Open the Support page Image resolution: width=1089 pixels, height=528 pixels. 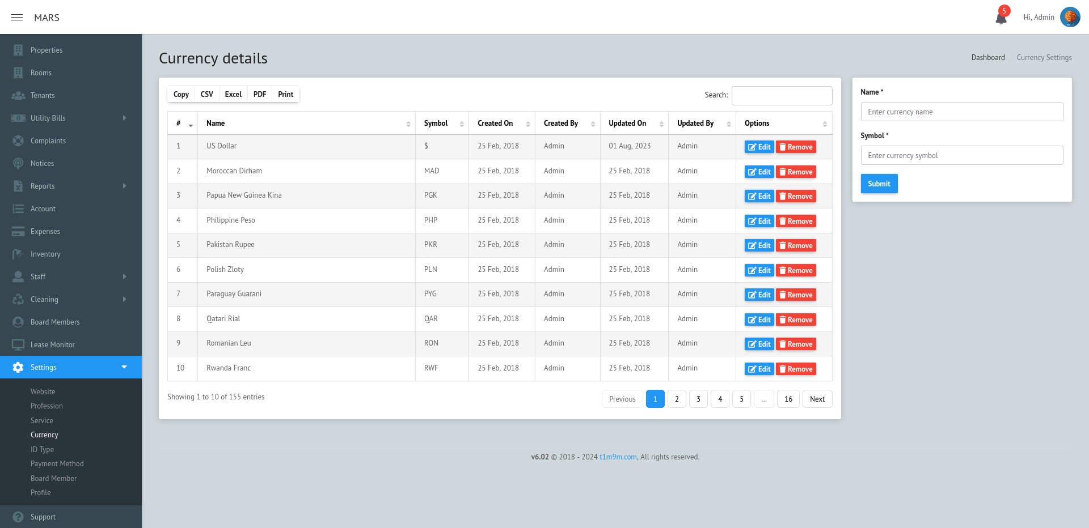(x=71, y=517)
